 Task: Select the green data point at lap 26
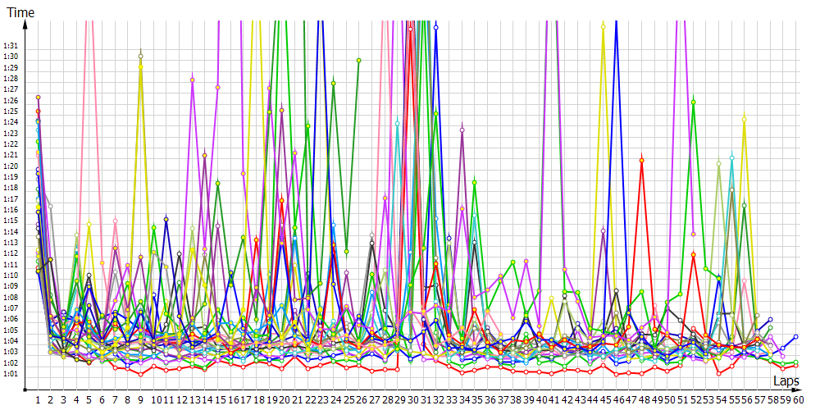click(x=359, y=61)
